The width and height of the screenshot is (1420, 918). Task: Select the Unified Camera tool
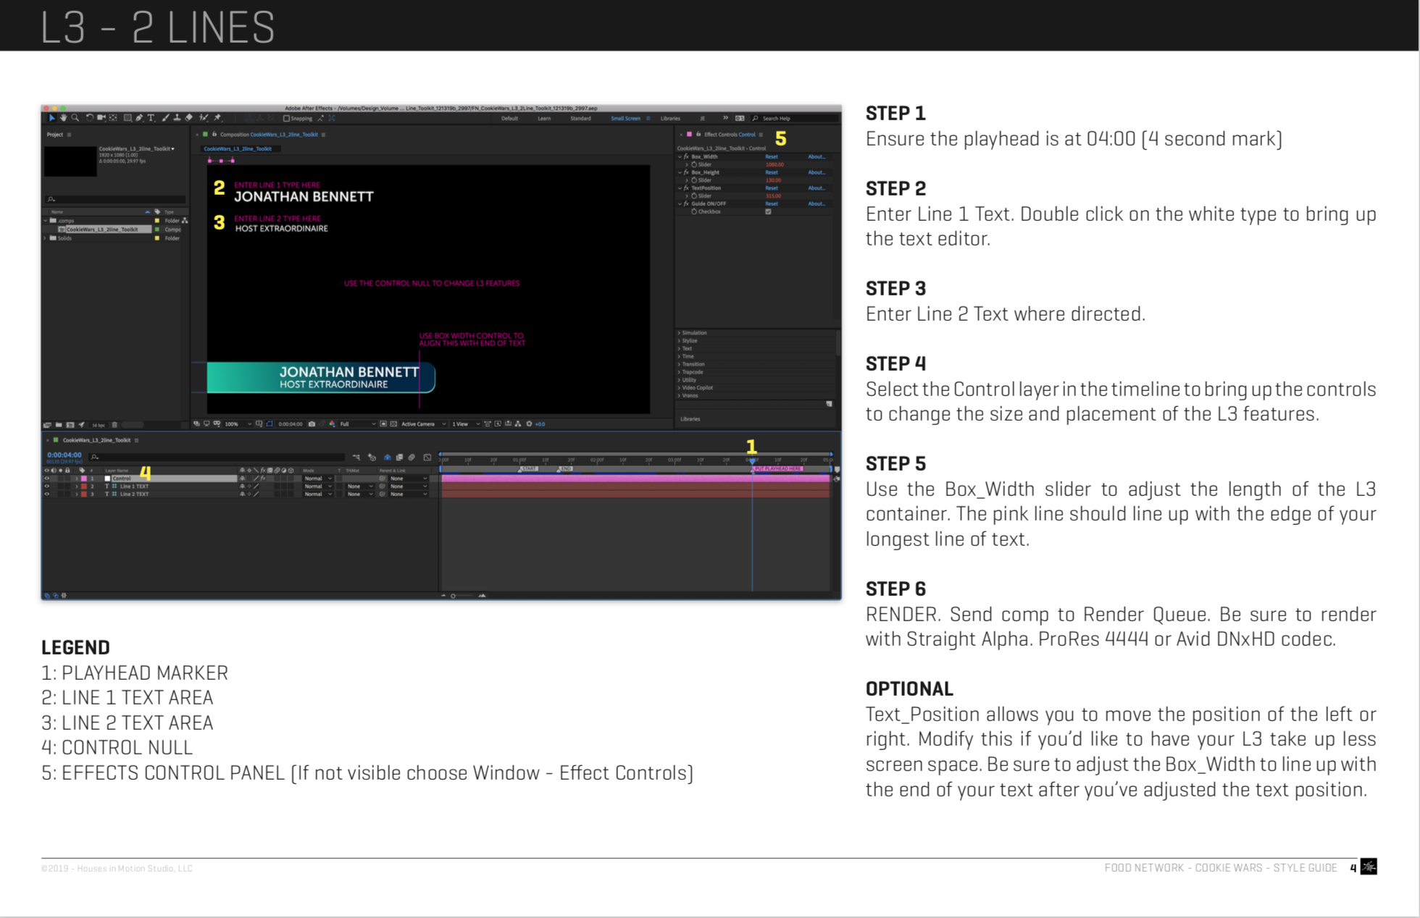point(101,118)
